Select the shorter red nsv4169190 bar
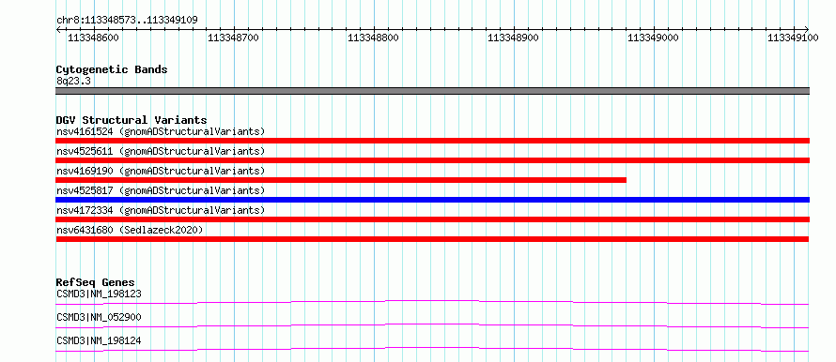Viewport: 836px width, 362px height. pos(341,180)
